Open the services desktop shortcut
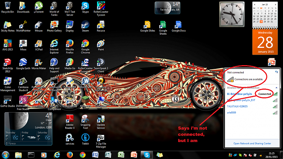 [x=70, y=139]
